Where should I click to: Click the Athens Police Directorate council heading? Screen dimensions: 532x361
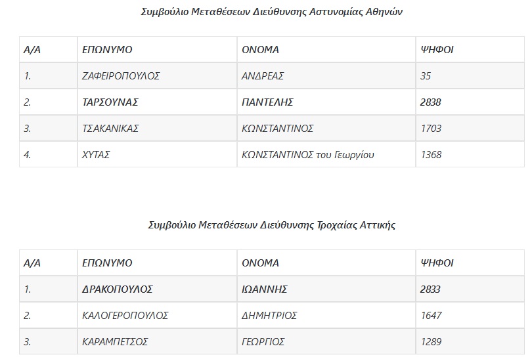(271, 12)
